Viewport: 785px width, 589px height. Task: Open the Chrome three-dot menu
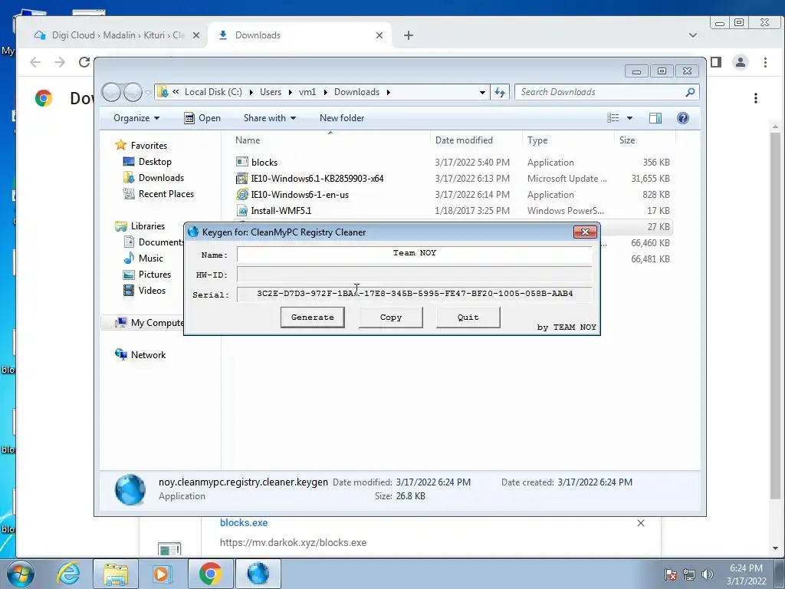point(765,62)
